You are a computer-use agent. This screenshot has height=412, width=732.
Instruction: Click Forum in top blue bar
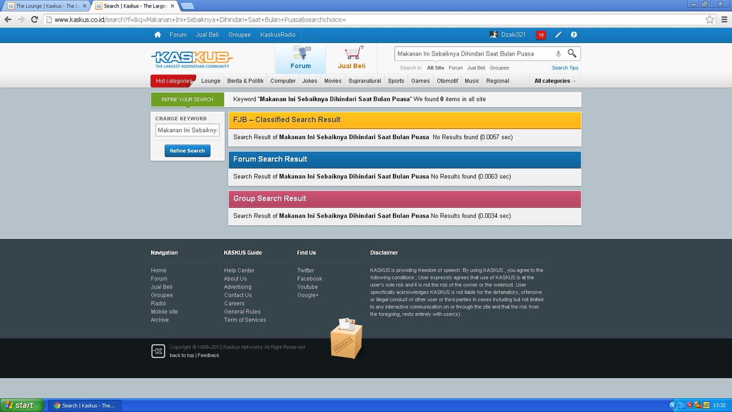[x=178, y=35]
